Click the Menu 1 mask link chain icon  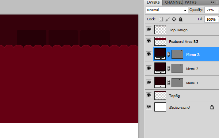coord(168,82)
